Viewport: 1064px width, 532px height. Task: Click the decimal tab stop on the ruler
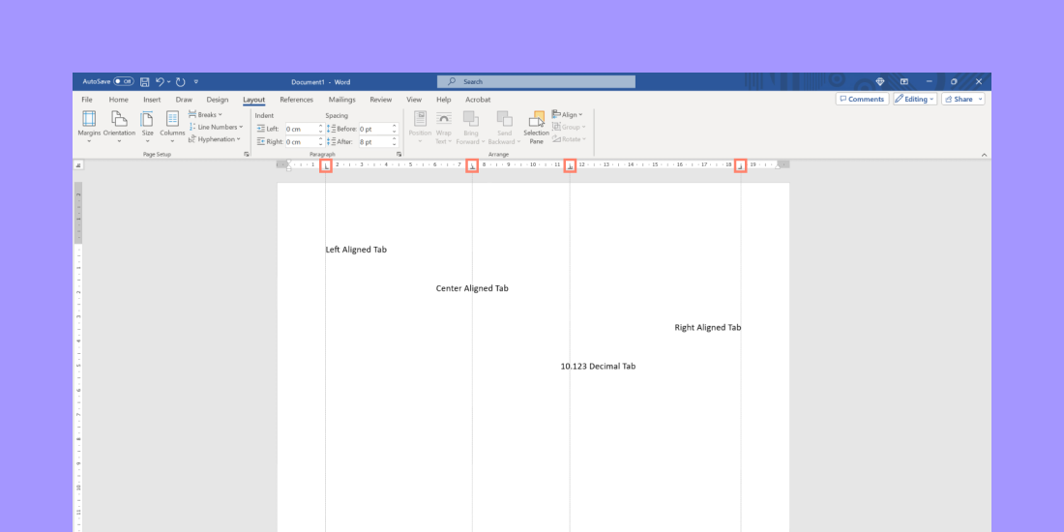(570, 165)
